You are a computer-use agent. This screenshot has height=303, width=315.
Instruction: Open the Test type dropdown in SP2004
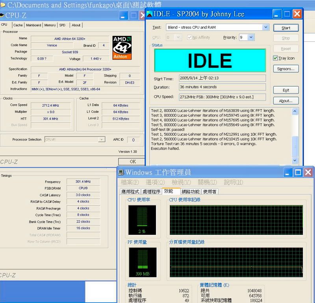265,27
